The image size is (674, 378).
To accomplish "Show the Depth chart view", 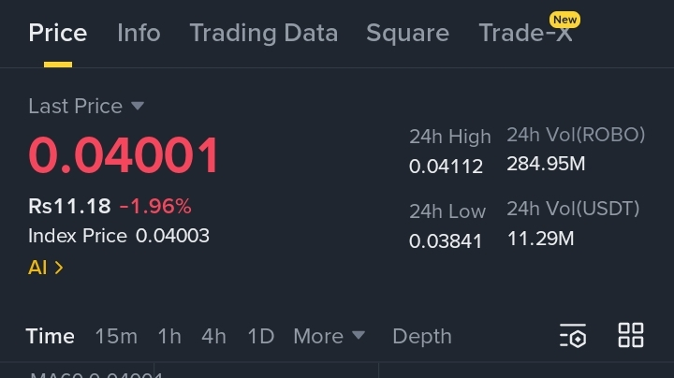I will tap(422, 336).
